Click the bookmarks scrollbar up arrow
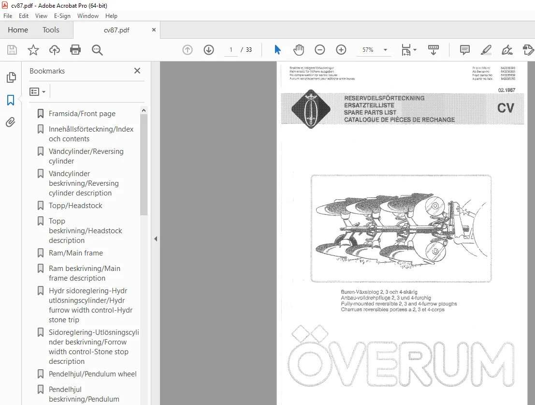Image resolution: width=535 pixels, height=405 pixels. click(144, 110)
